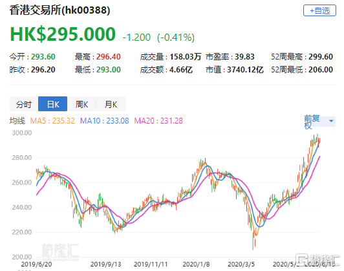Screen dimensions: 344x271
Task: Click previous close value 296.20
Action: point(43,70)
